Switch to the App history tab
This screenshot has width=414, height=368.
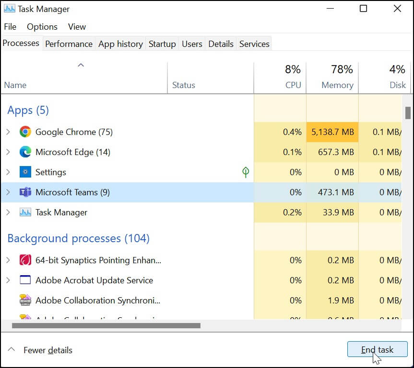[x=121, y=44]
